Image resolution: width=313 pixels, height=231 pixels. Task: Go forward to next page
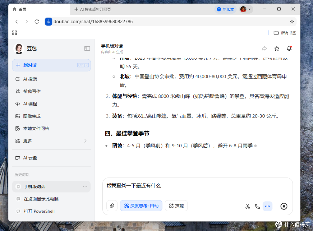(27, 21)
